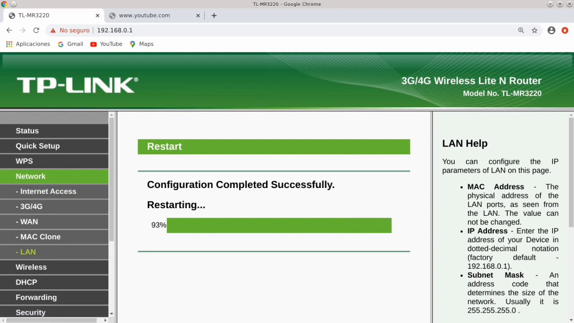Click the orange Chrome update/menu icon

point(565,30)
